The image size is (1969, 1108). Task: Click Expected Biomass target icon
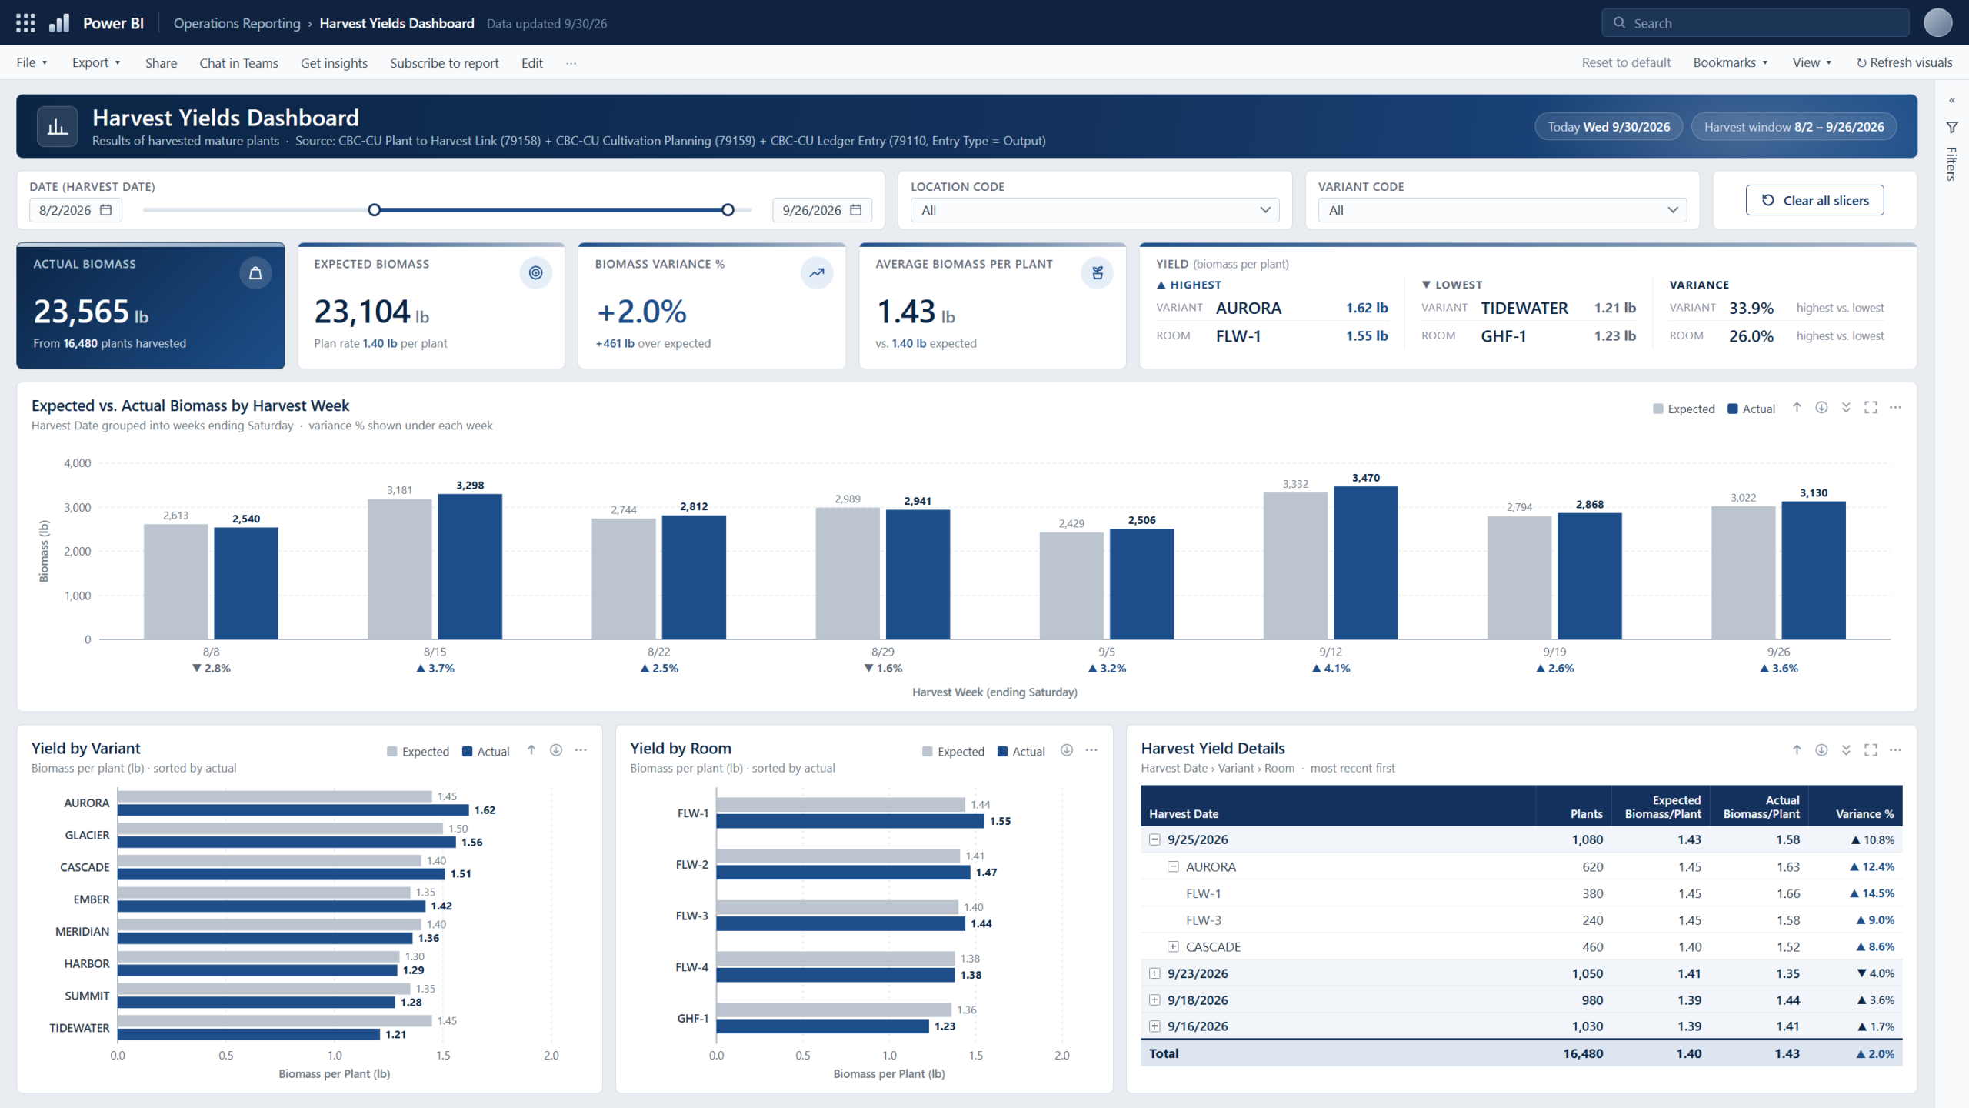[x=536, y=273]
